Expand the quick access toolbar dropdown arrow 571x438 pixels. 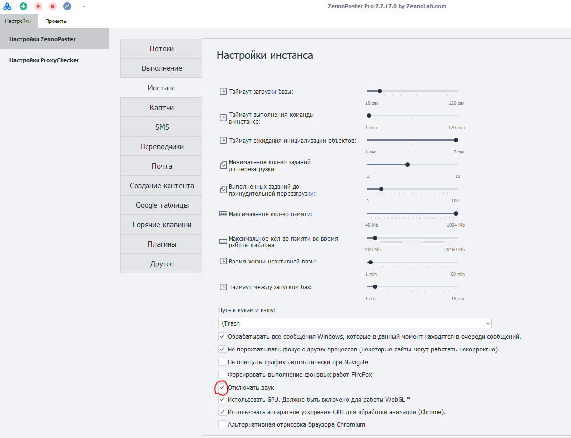tap(84, 7)
